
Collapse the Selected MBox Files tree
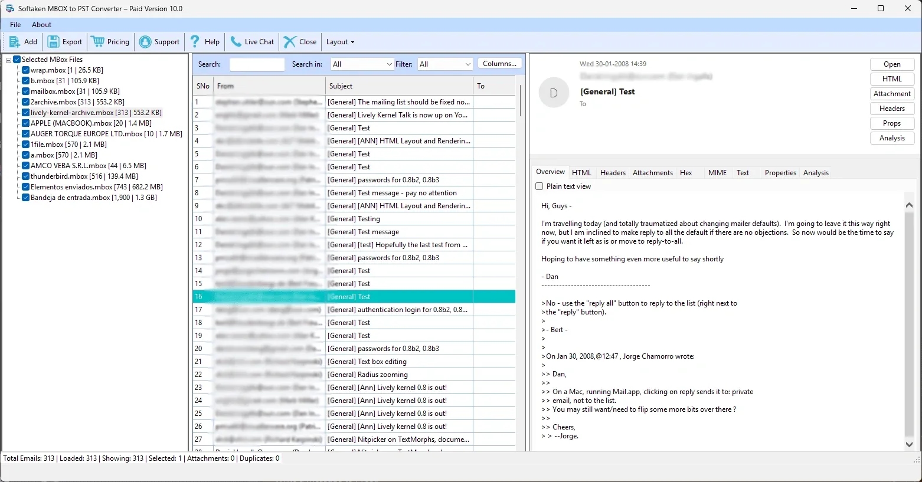pos(9,60)
